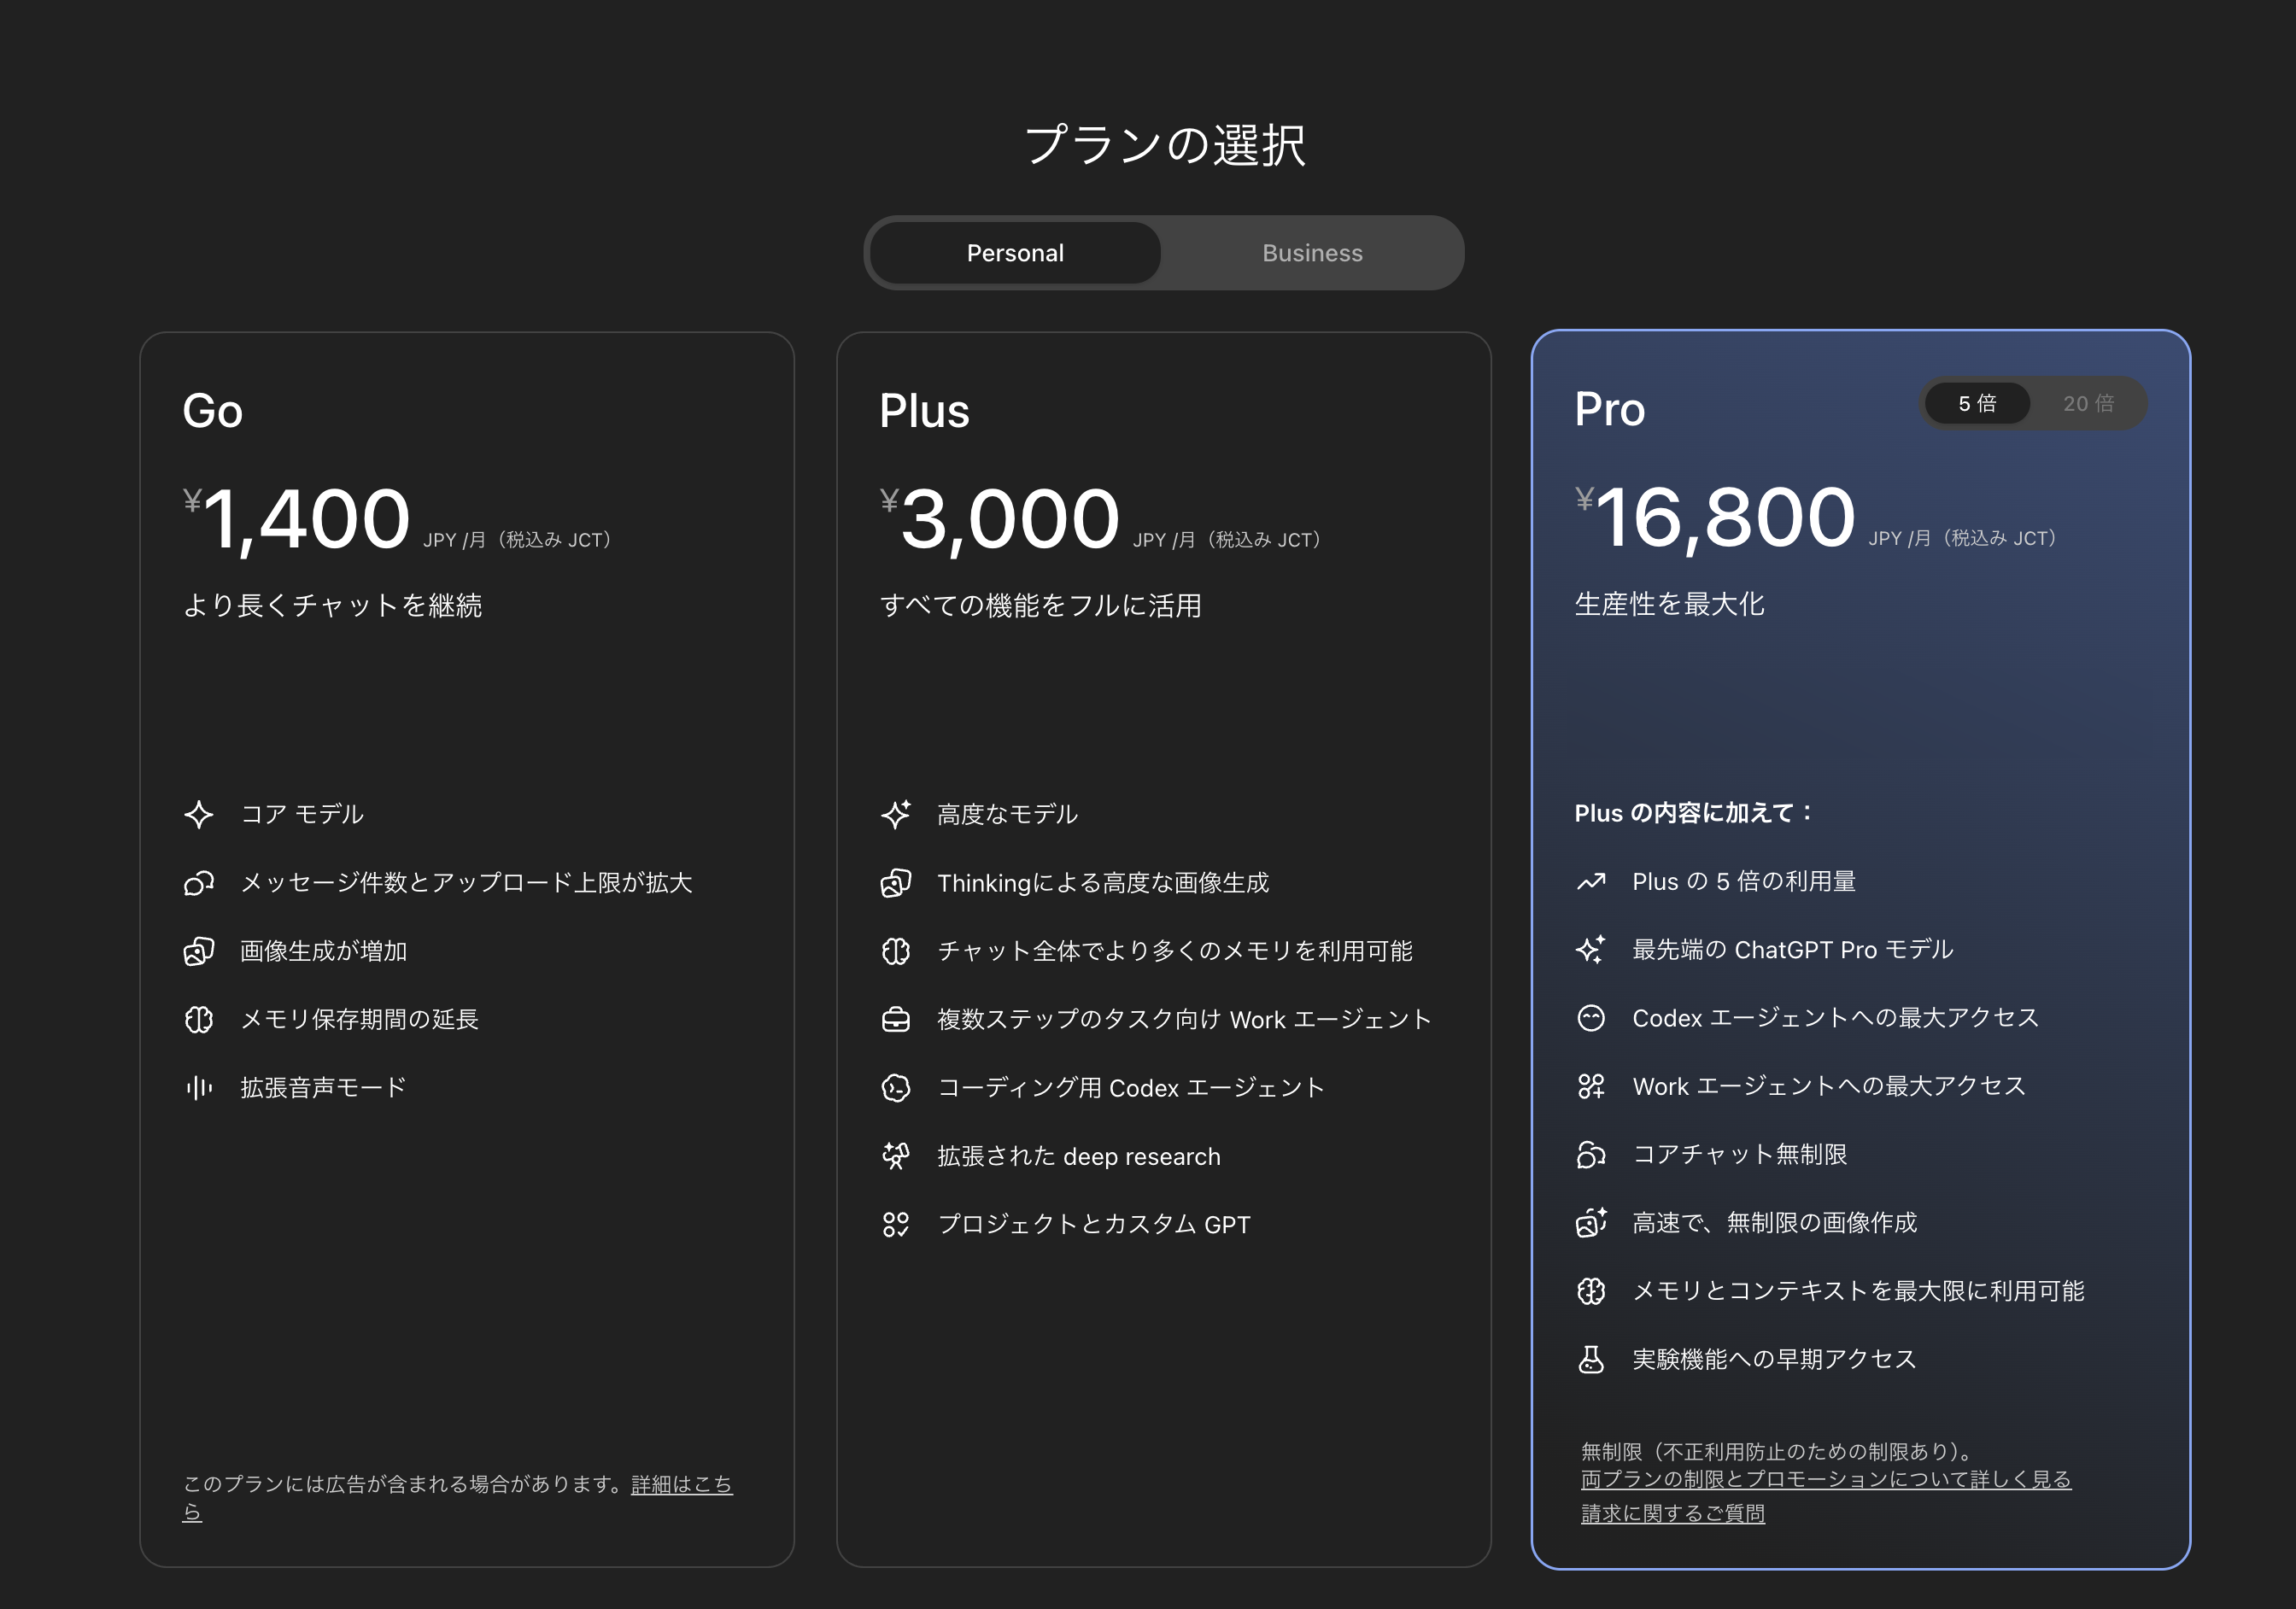The image size is (2296, 1609).
Task: Click the brain icon by メモリとコンテキストを最大限に利用可能
Action: coord(1591,1291)
